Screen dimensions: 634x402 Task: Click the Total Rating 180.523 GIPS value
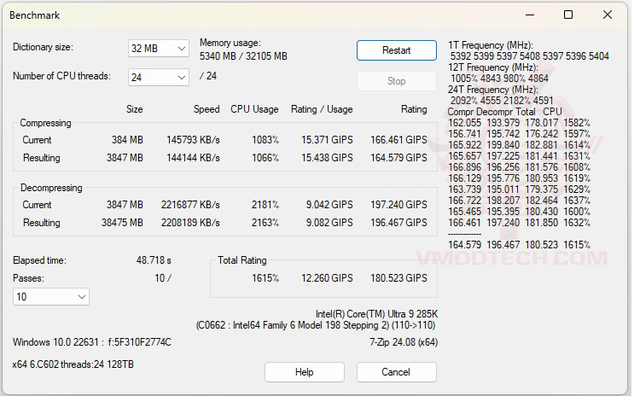[398, 278]
